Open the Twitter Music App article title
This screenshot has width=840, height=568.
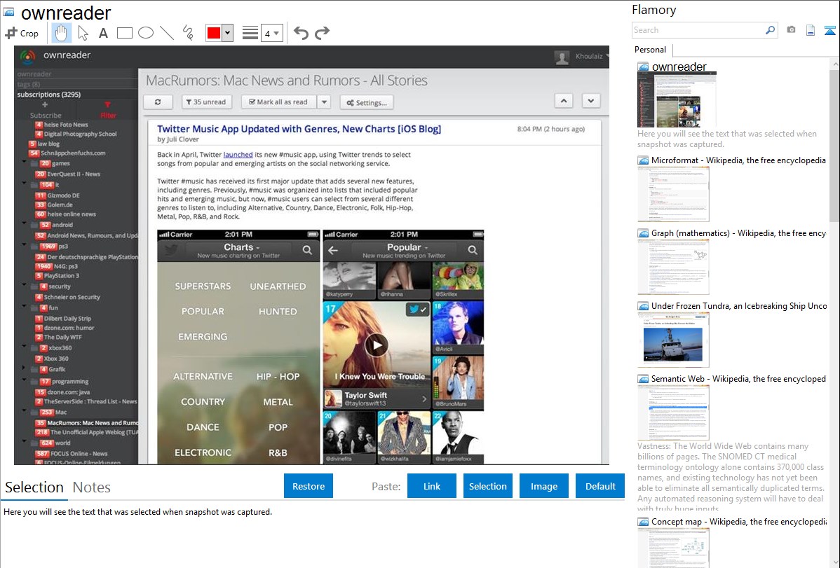(x=299, y=128)
